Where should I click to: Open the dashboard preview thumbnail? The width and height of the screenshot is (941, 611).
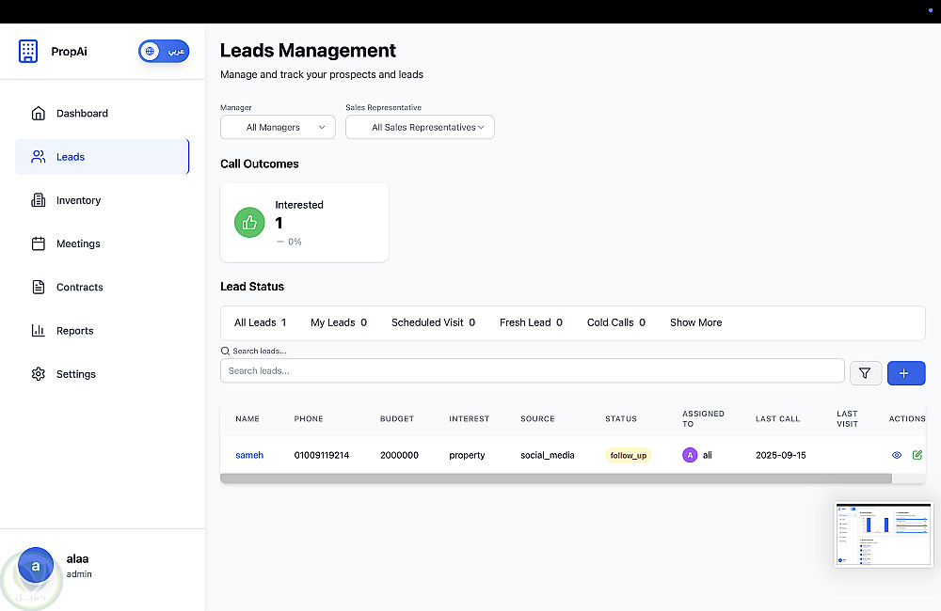[884, 534]
